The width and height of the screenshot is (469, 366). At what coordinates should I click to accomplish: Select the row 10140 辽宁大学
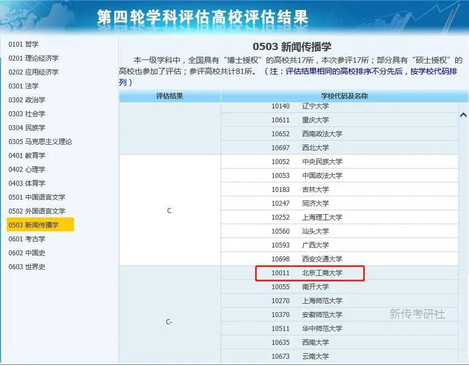click(339, 106)
